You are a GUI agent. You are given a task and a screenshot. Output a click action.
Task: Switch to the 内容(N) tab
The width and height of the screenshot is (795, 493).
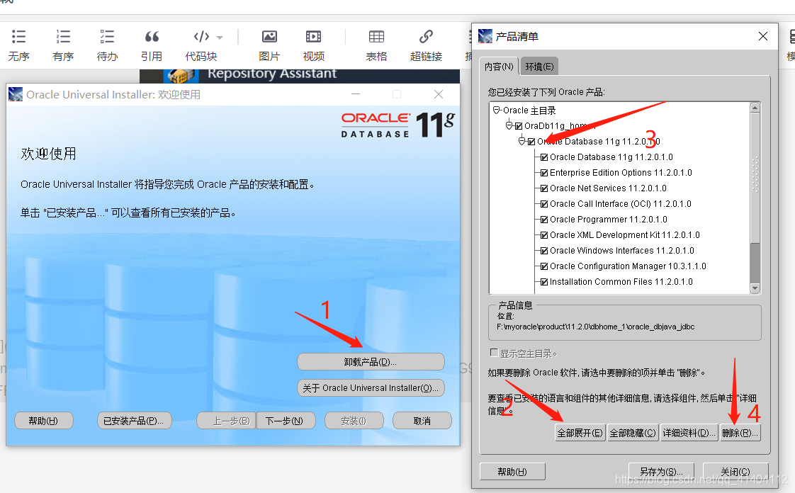(x=499, y=67)
